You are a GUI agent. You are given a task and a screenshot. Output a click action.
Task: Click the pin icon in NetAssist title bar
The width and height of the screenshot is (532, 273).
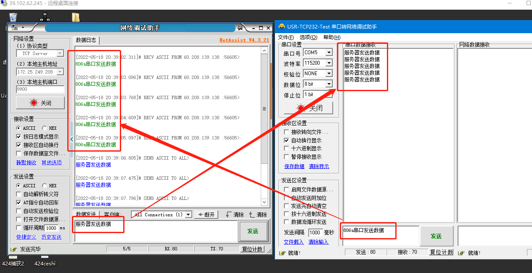click(x=240, y=28)
